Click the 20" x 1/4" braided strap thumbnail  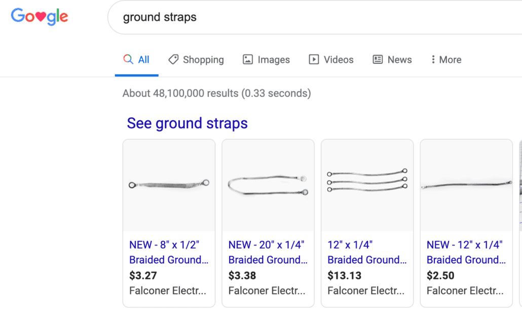pyautogui.click(x=268, y=185)
